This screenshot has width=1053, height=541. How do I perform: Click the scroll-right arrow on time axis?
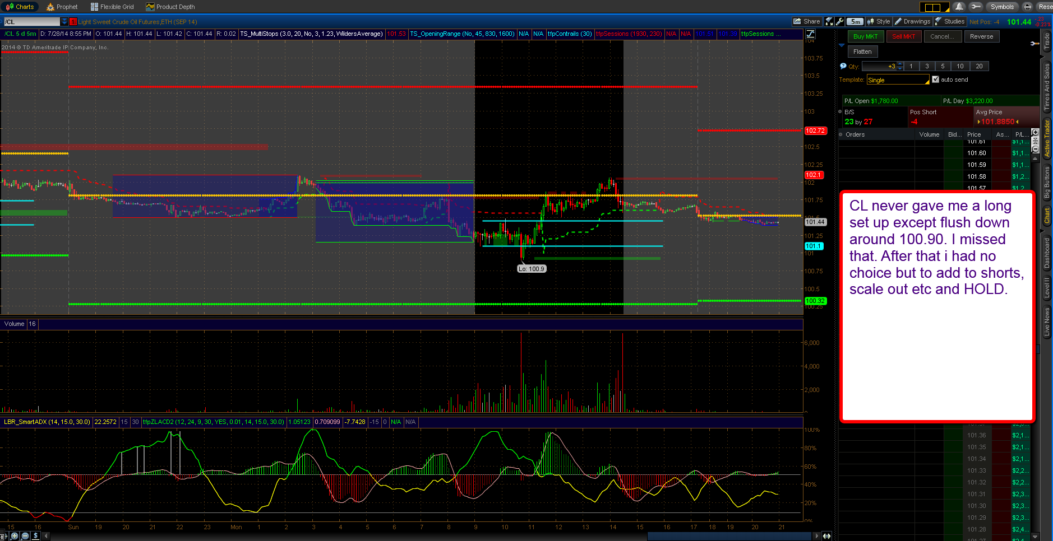[817, 536]
